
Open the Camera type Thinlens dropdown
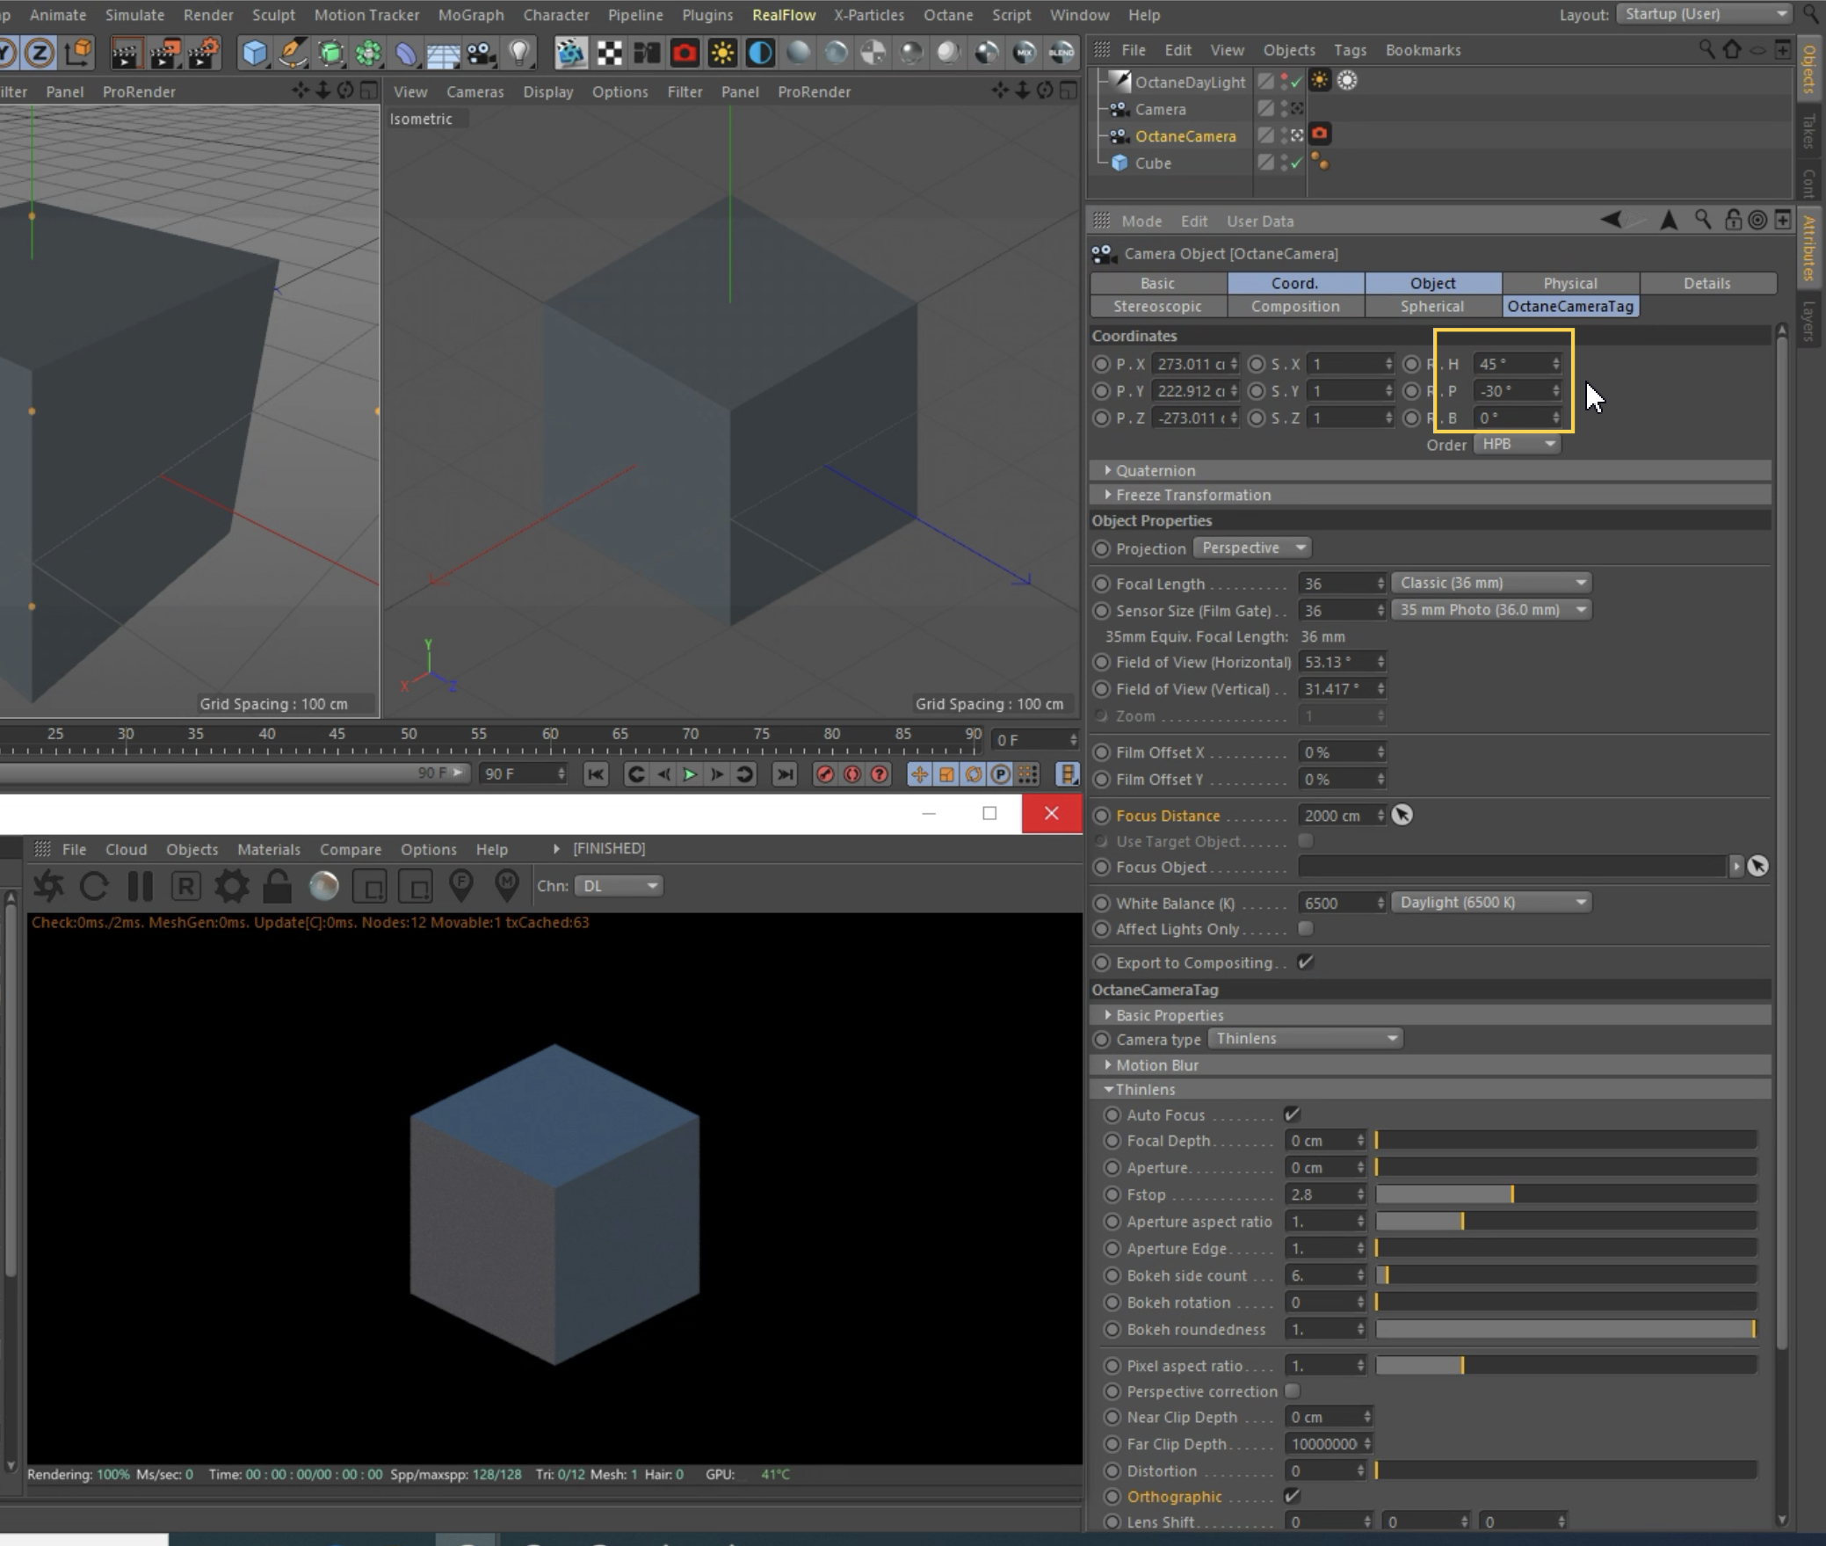(1305, 1039)
